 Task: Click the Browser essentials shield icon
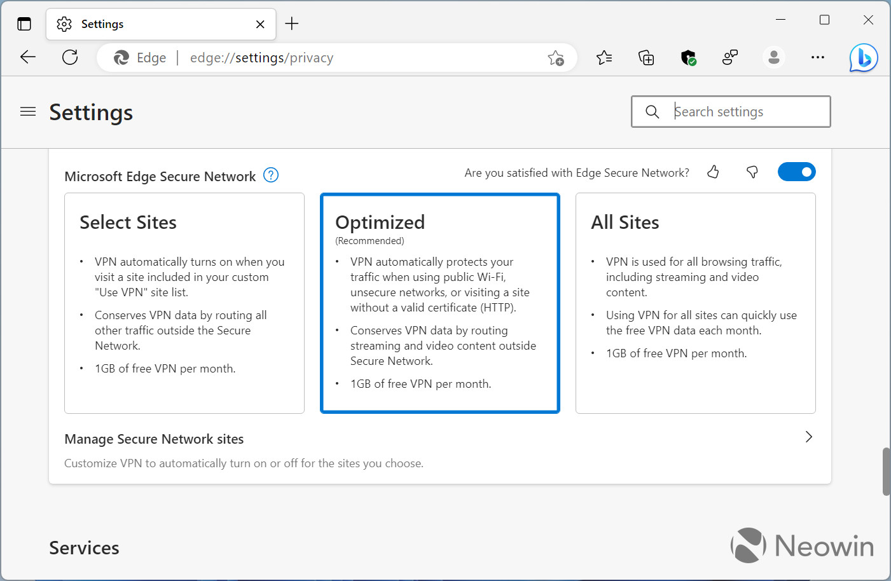[x=688, y=58]
